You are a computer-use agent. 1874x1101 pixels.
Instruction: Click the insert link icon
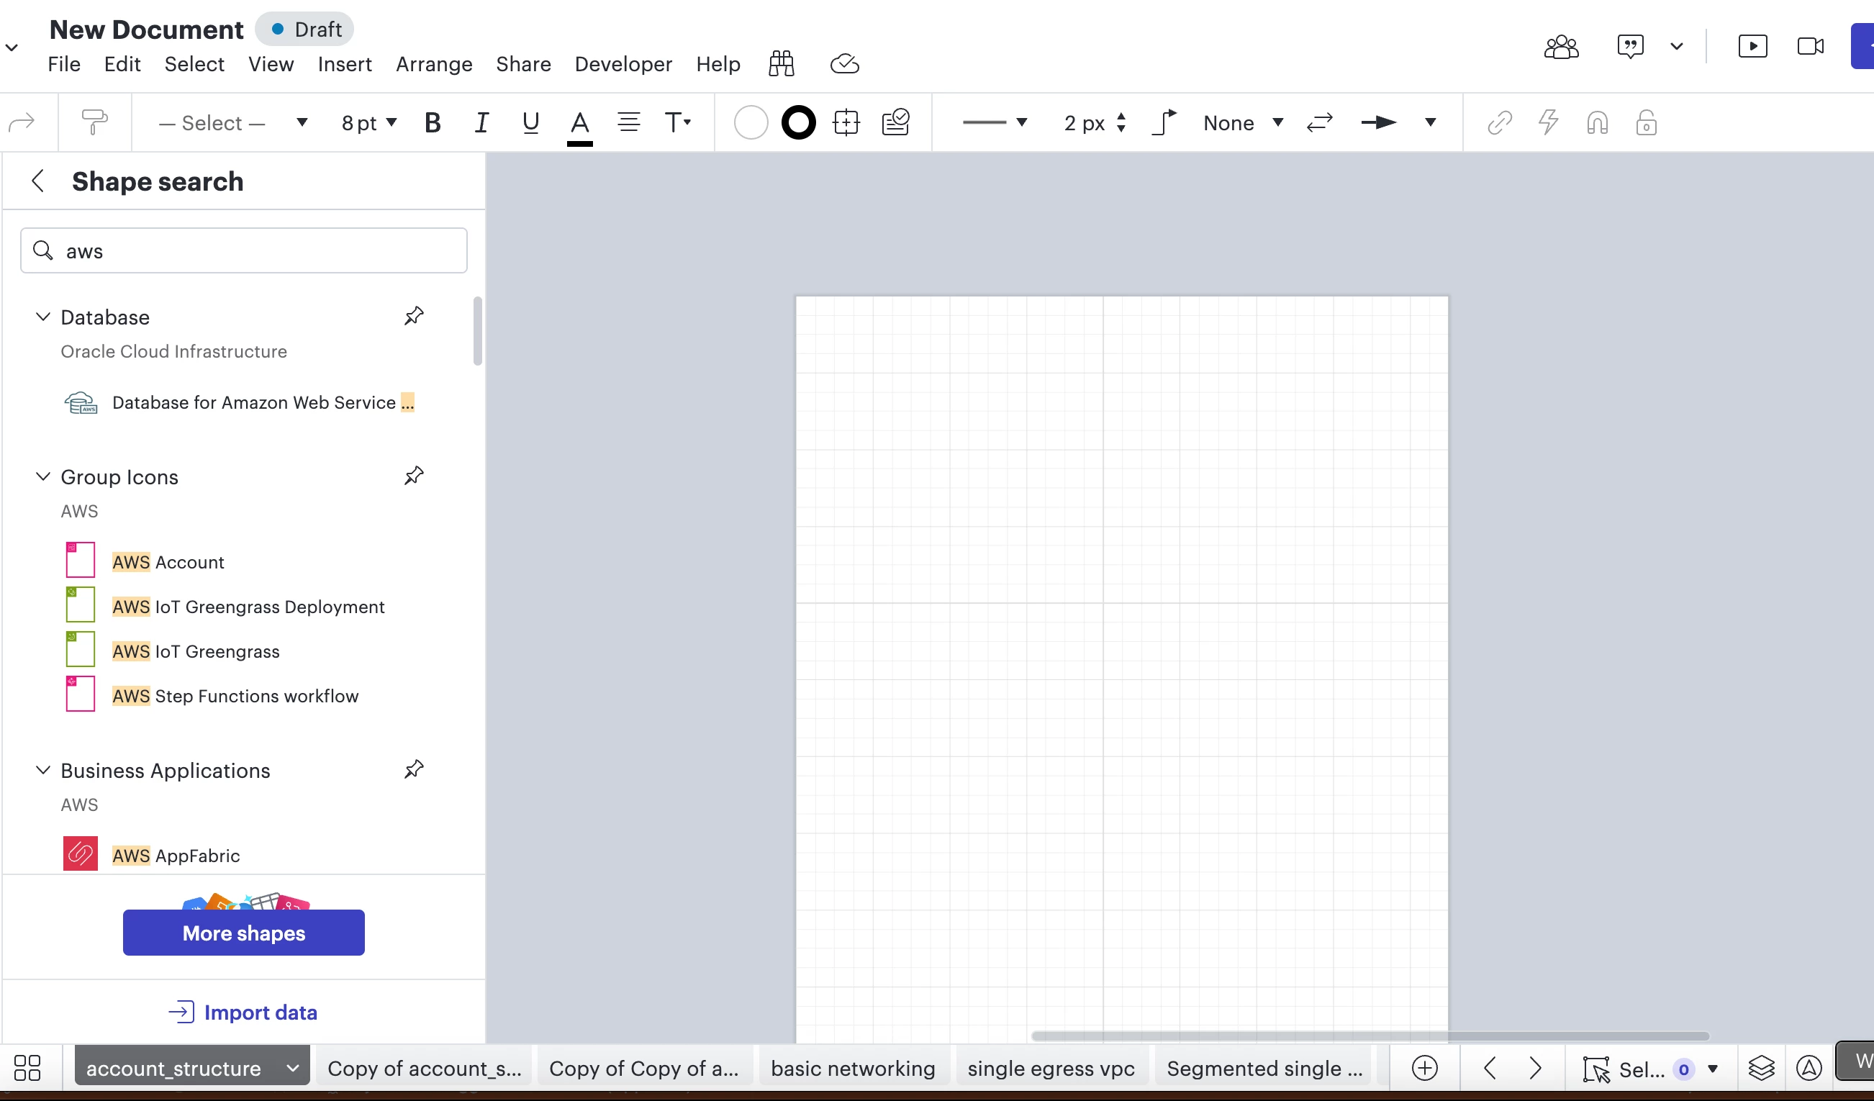pyautogui.click(x=1499, y=122)
